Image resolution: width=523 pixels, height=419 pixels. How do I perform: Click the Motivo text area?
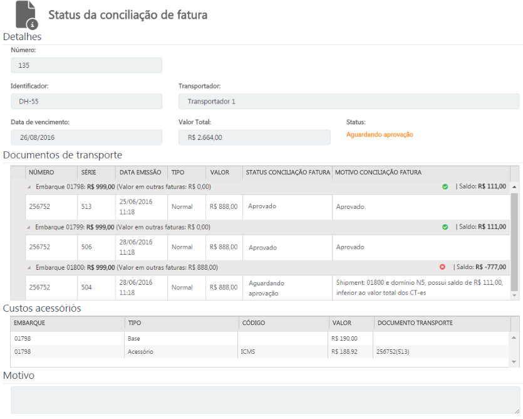click(x=265, y=400)
